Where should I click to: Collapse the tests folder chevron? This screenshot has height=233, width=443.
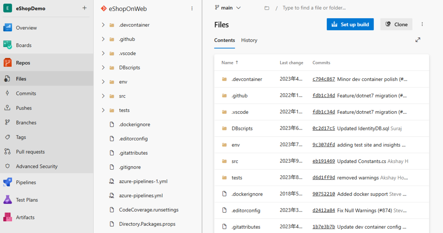[x=103, y=110]
